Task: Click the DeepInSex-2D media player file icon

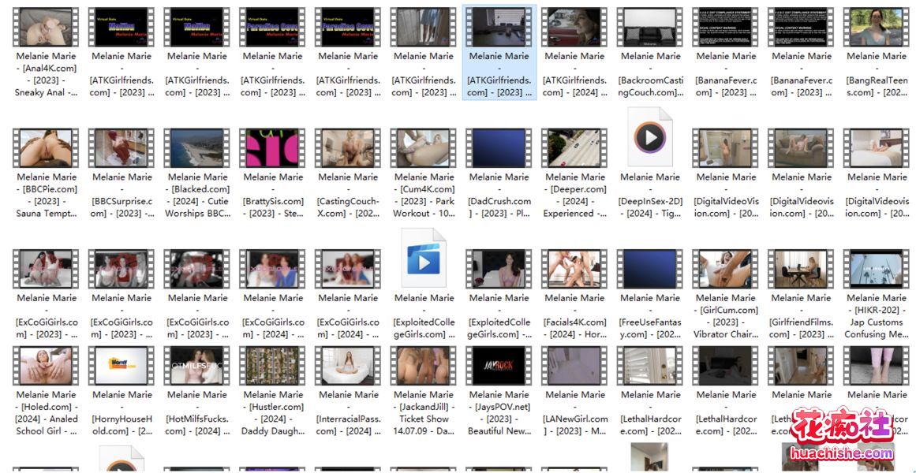Action: coord(650,139)
